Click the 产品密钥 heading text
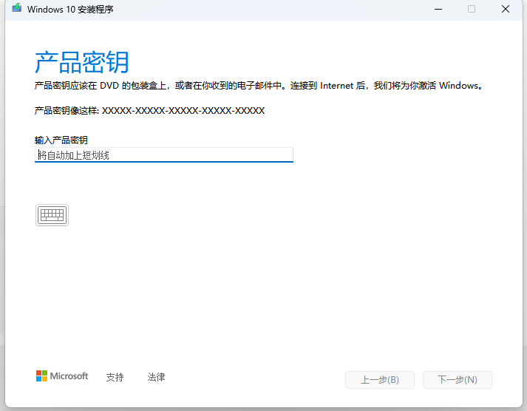Image resolution: width=527 pixels, height=411 pixels. (82, 62)
